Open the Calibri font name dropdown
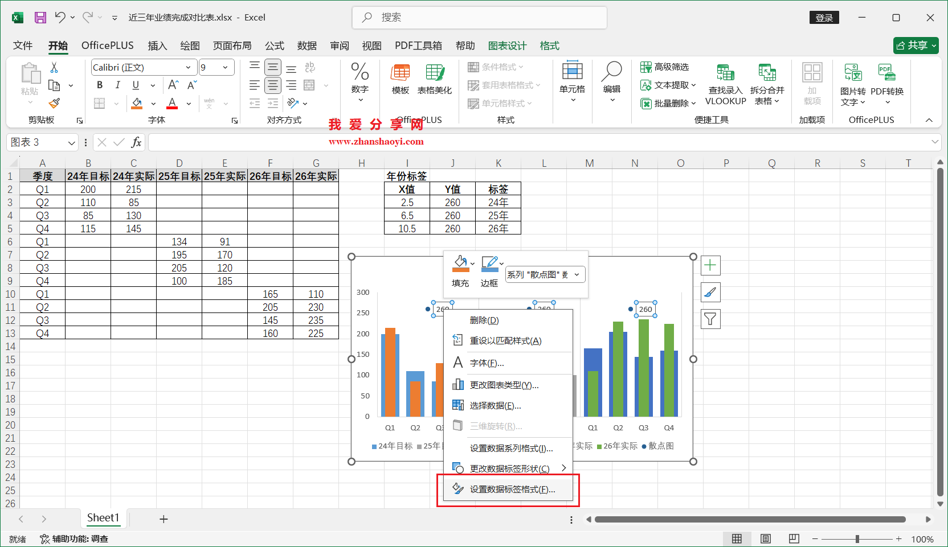This screenshot has width=948, height=547. coord(188,67)
